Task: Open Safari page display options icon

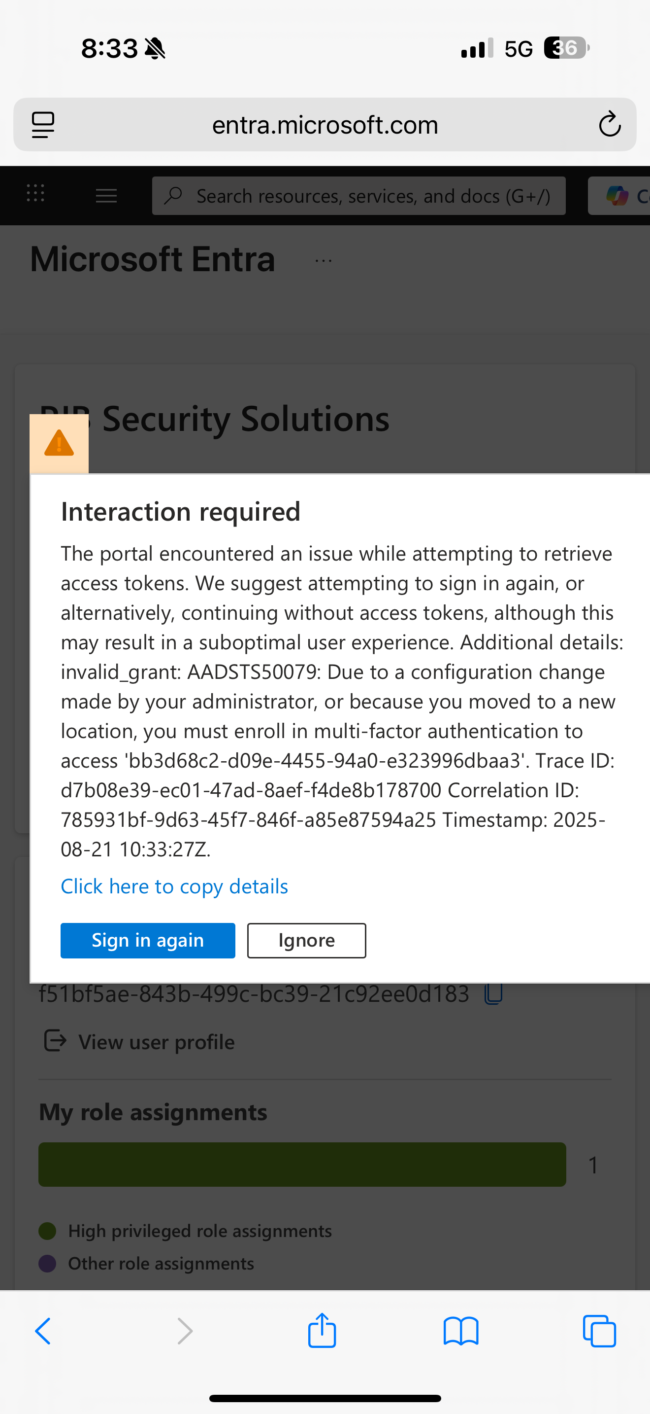Action: tap(43, 125)
